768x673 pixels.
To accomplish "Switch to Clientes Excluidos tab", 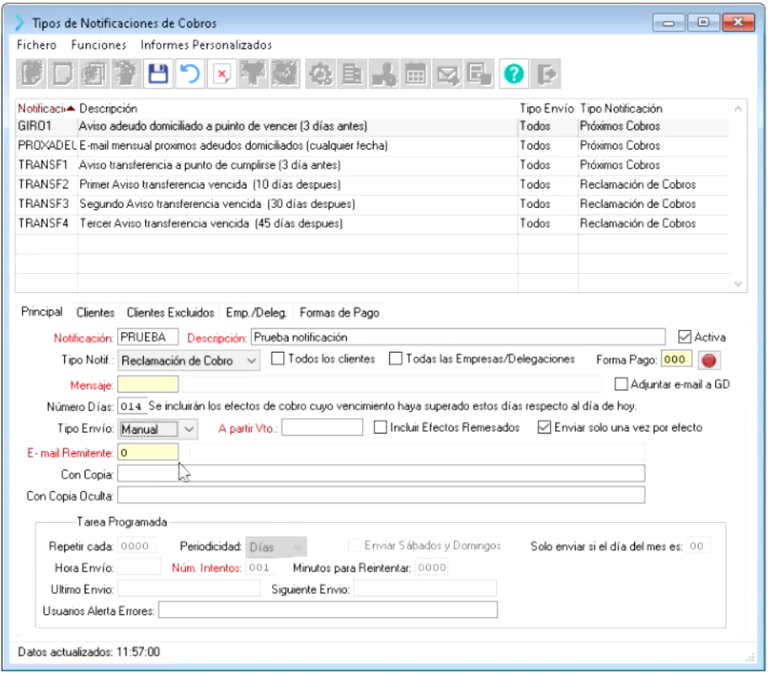I will coord(169,312).
